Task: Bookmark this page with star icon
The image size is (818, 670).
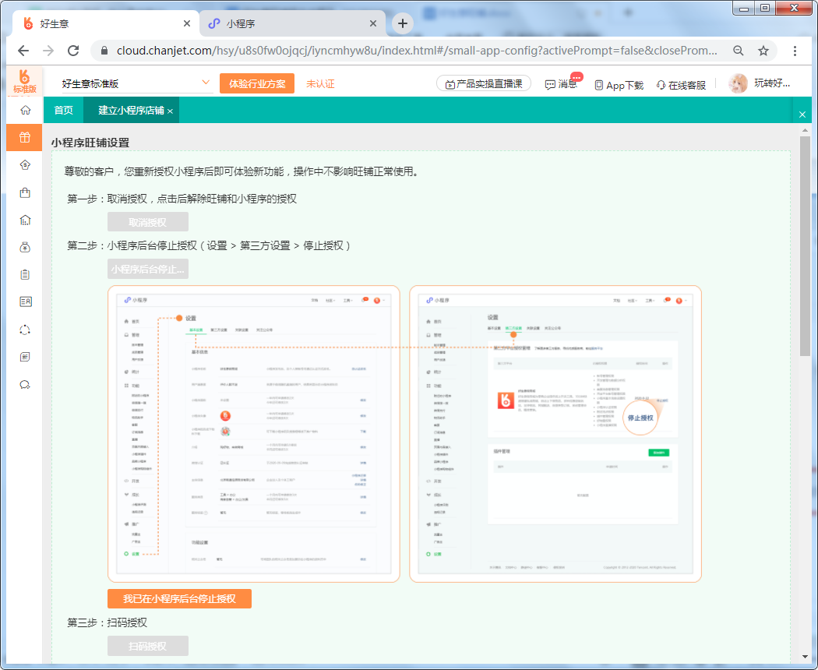Action: [x=763, y=51]
